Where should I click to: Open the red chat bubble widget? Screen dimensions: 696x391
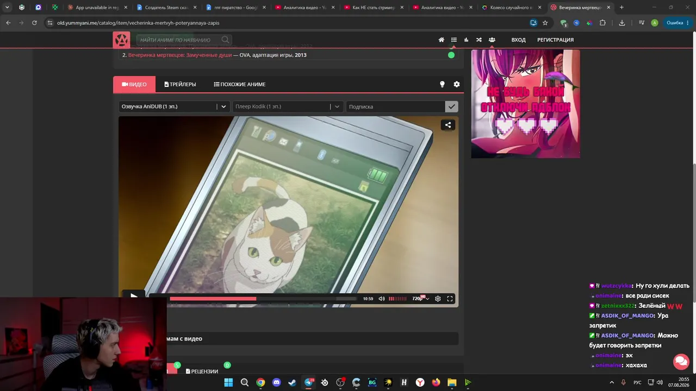tap(681, 362)
